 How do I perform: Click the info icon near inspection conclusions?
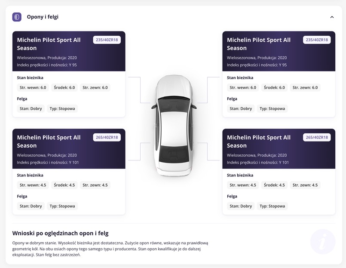[x=323, y=242]
